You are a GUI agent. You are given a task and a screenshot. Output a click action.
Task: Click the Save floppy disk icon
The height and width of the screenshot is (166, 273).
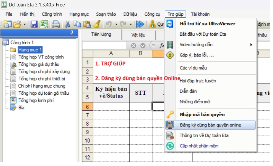tap(34, 24)
